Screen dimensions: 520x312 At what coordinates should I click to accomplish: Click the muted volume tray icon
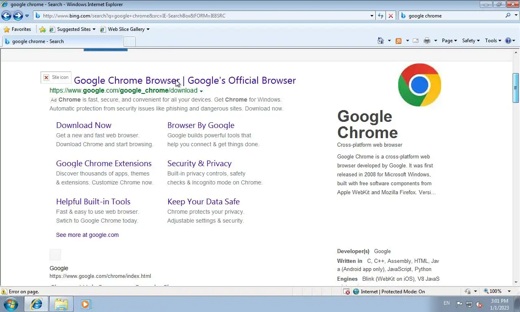(x=479, y=304)
